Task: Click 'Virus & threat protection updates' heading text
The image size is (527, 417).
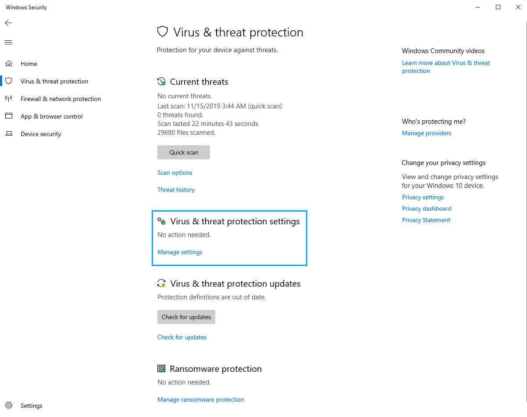Action: coord(235,284)
